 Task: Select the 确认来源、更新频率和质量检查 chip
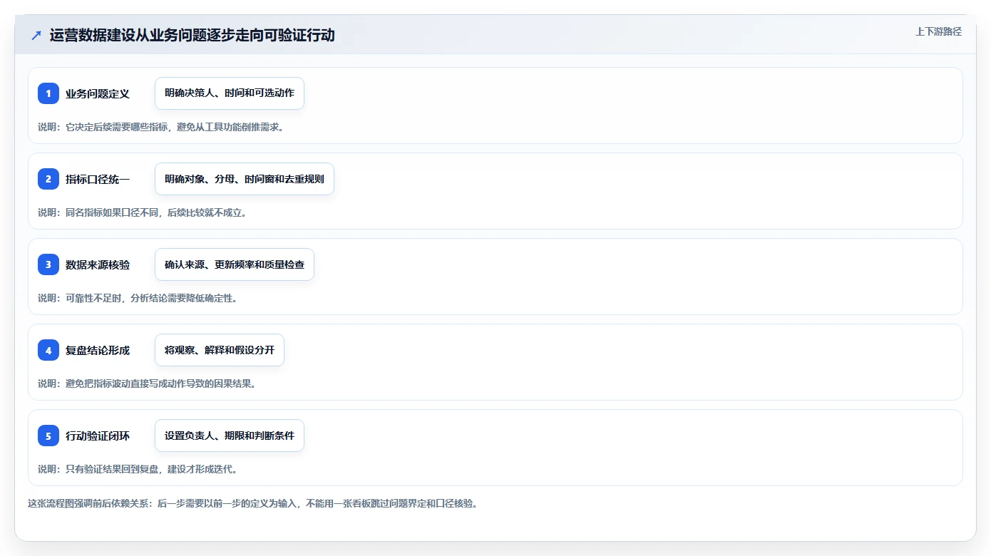coord(235,264)
